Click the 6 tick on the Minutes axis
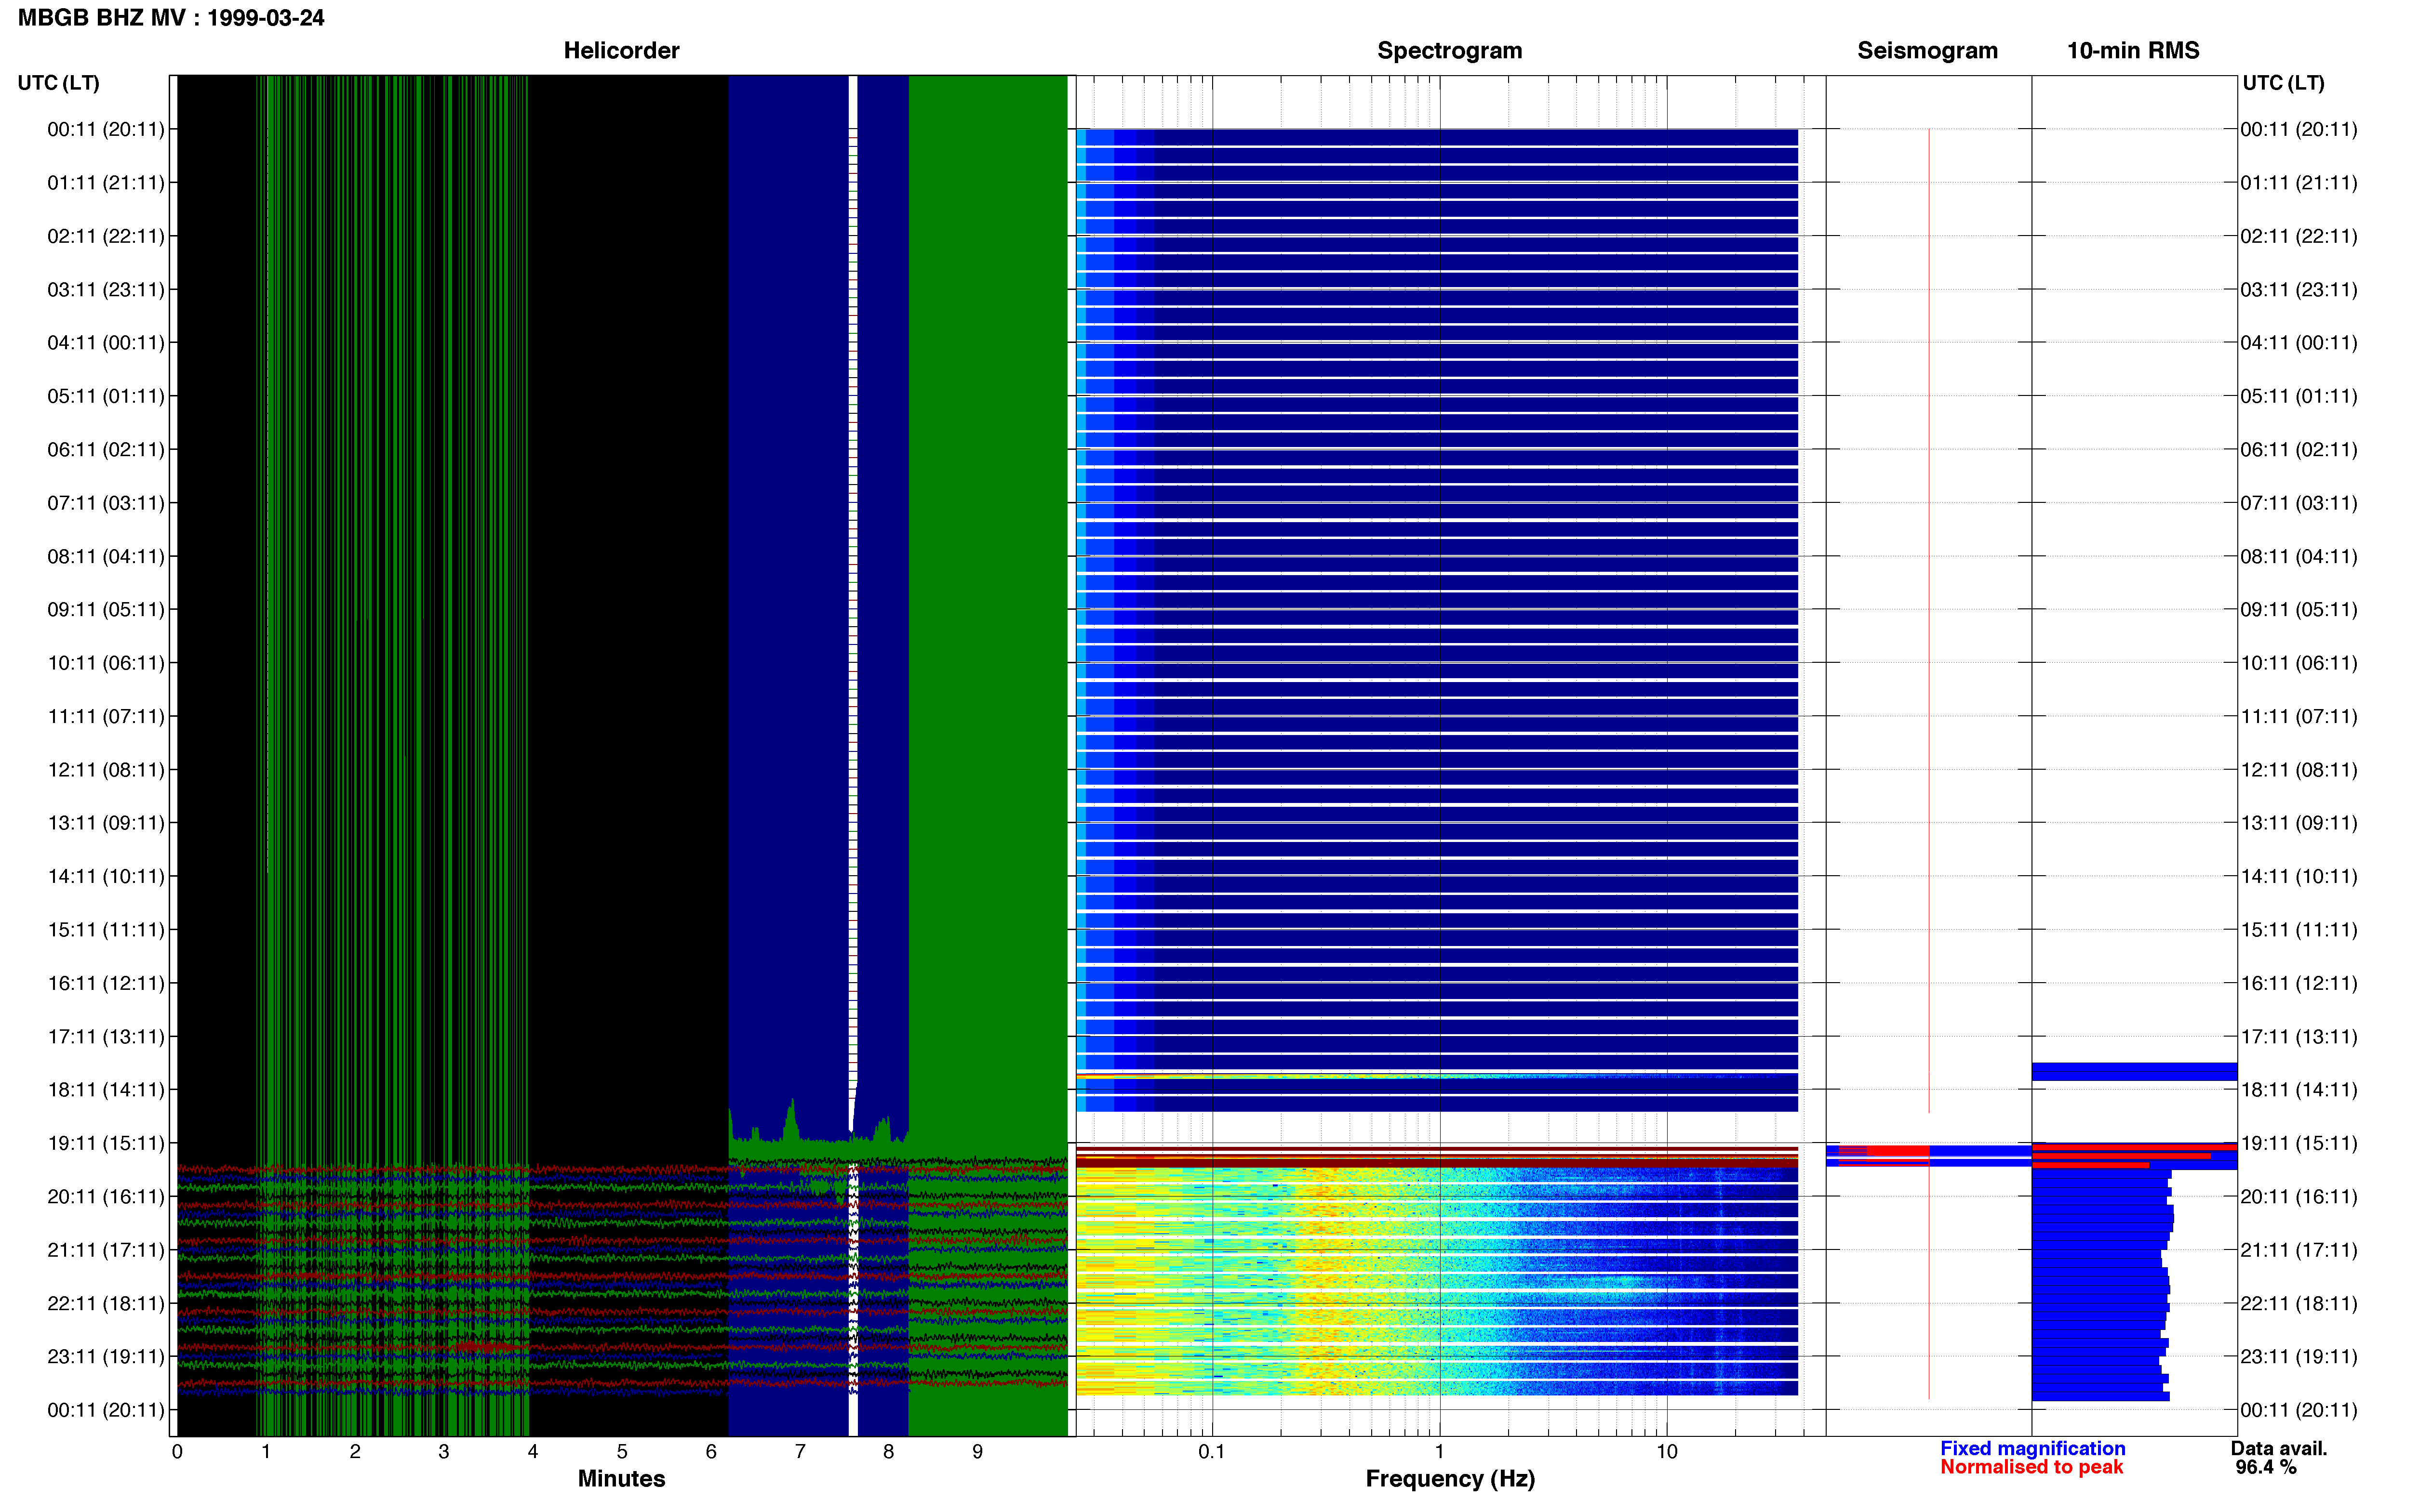The height and width of the screenshot is (1512, 2419). (711, 1452)
